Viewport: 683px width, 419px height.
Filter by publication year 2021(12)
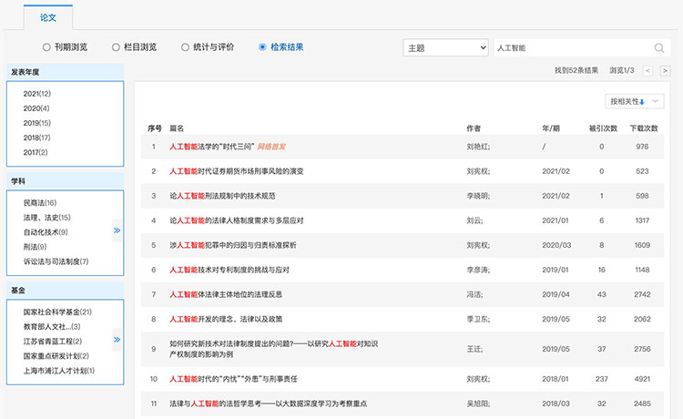(x=37, y=94)
